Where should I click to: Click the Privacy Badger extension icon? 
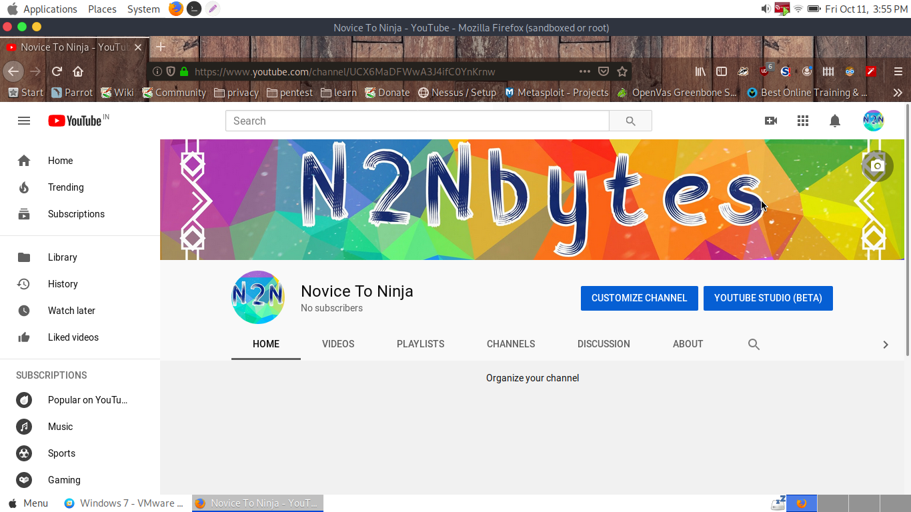743,71
